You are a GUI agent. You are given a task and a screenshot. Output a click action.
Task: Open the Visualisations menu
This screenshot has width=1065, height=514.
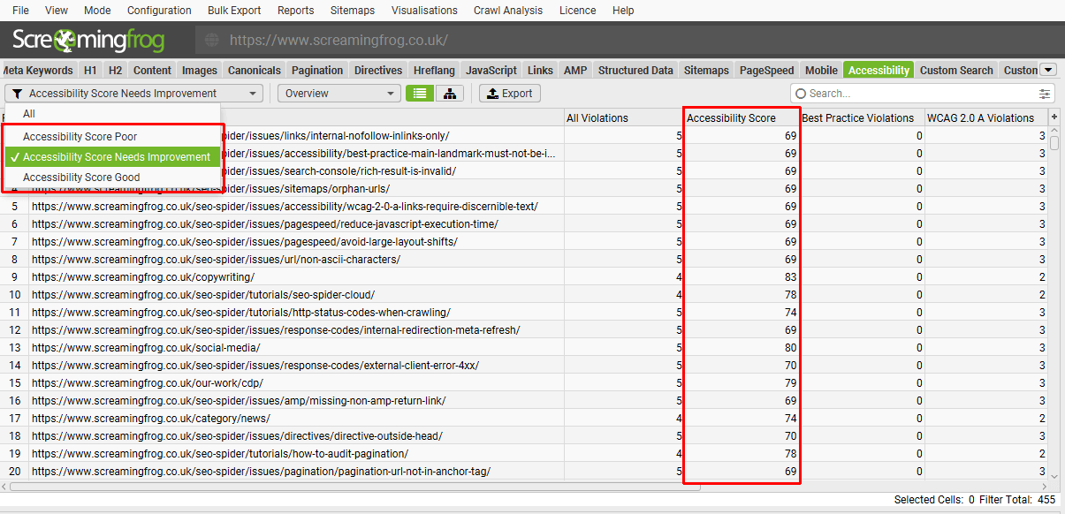click(x=424, y=11)
